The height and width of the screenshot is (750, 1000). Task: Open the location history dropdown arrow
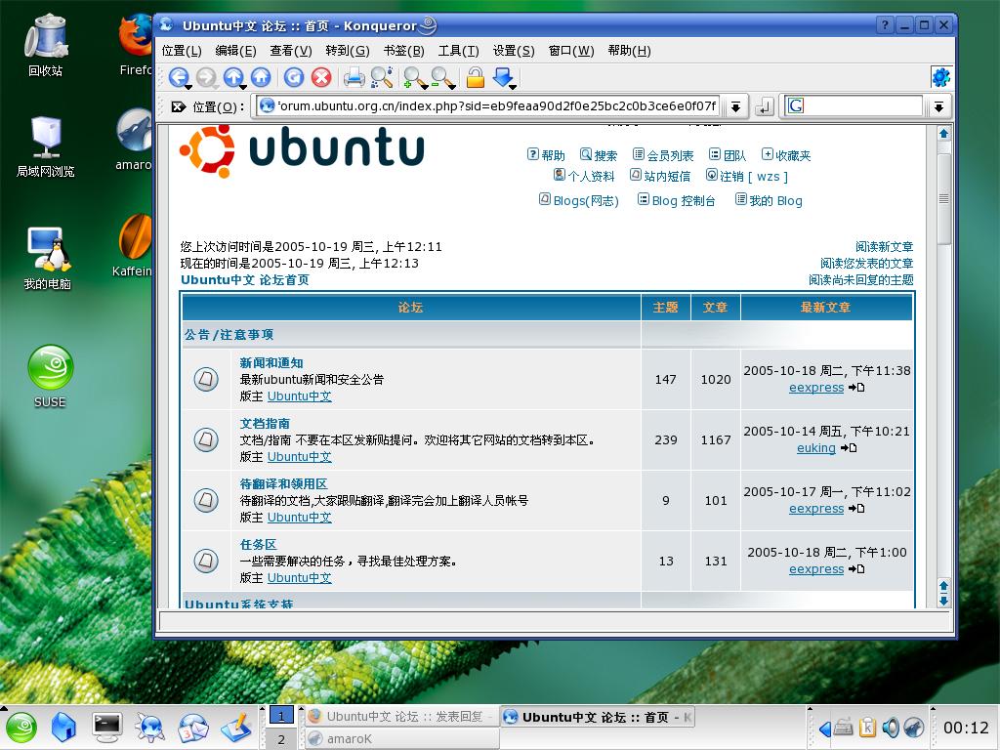click(x=735, y=106)
